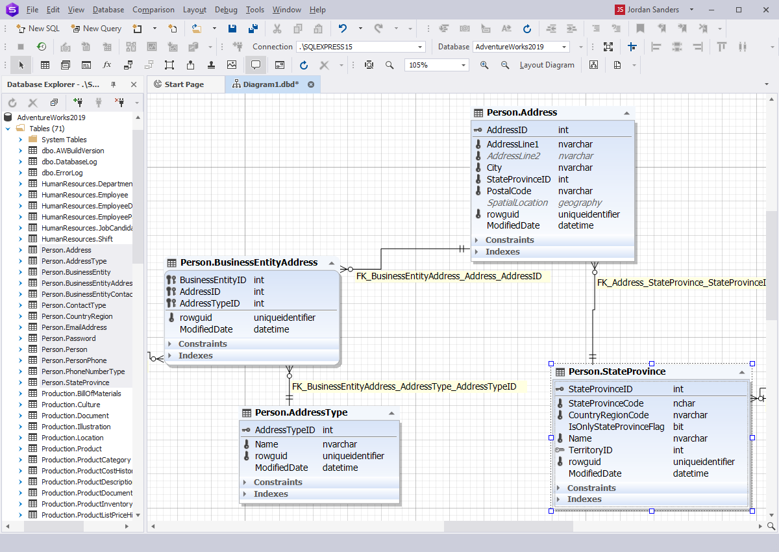Select System Tables folder in the tree
779x552 pixels.
tap(64, 140)
